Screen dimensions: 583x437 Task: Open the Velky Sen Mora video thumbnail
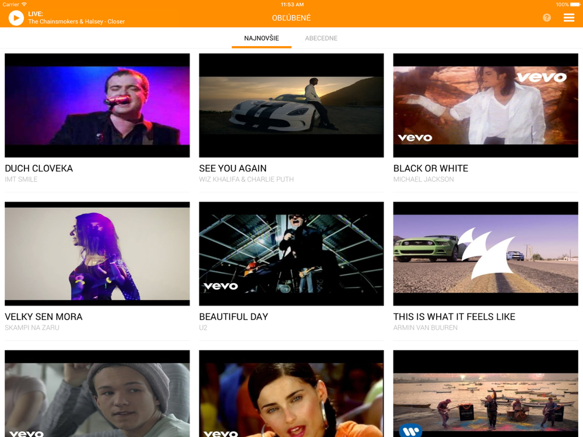click(x=97, y=253)
